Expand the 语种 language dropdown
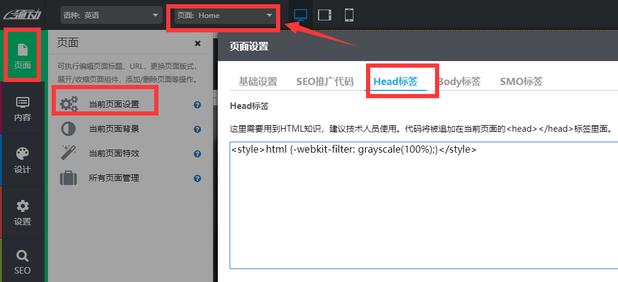 click(x=111, y=15)
